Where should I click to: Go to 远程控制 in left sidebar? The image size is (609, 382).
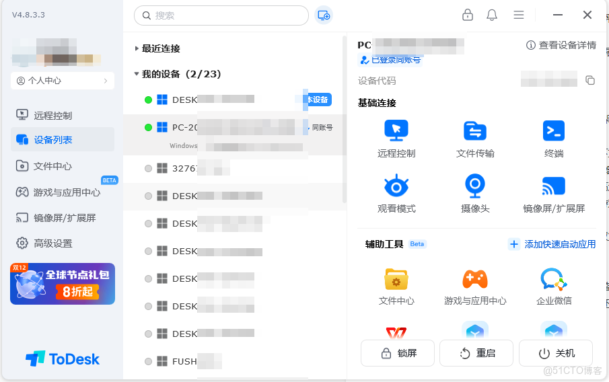point(63,115)
